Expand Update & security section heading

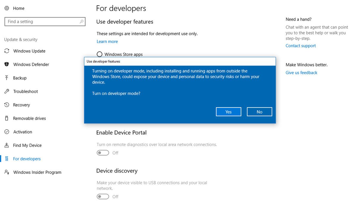(x=21, y=39)
